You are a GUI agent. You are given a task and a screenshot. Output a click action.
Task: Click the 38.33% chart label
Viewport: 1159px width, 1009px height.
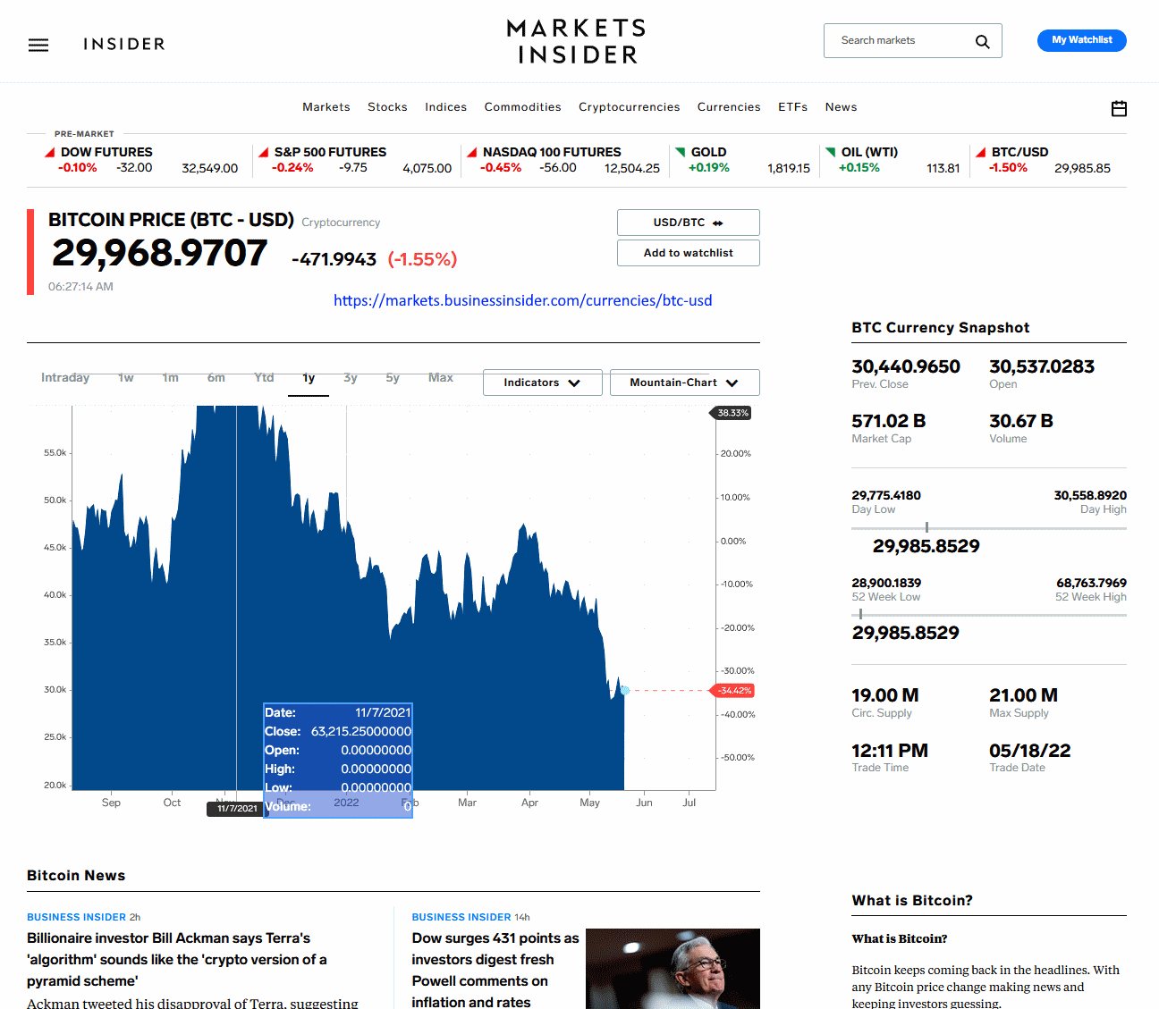tap(732, 413)
